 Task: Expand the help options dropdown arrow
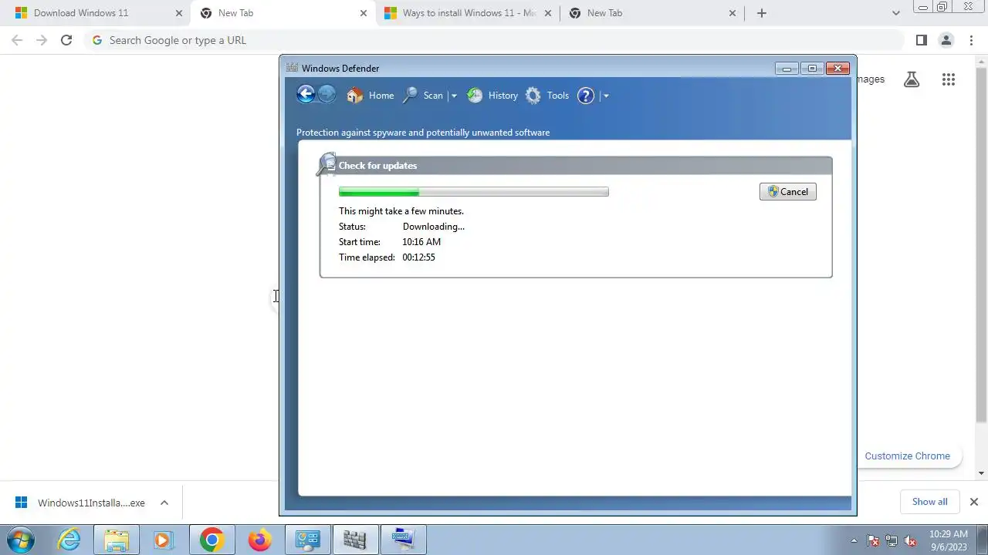point(606,96)
